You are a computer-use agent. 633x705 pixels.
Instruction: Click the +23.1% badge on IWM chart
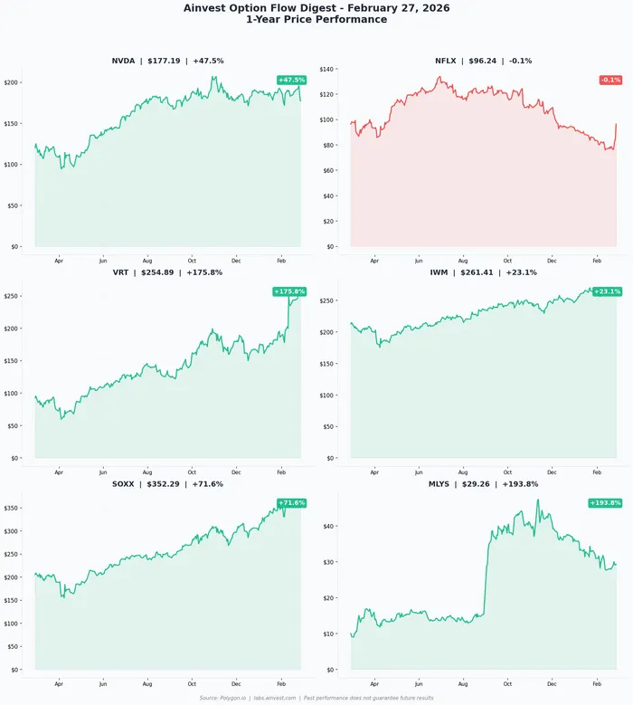click(x=607, y=291)
